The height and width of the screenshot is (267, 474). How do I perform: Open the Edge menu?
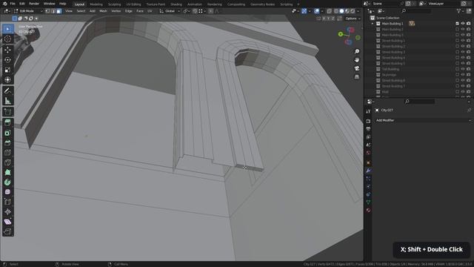point(128,11)
